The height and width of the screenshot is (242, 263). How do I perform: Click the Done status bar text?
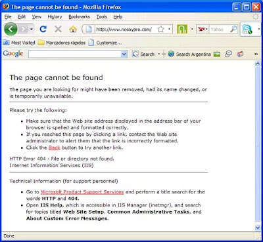click(x=9, y=236)
